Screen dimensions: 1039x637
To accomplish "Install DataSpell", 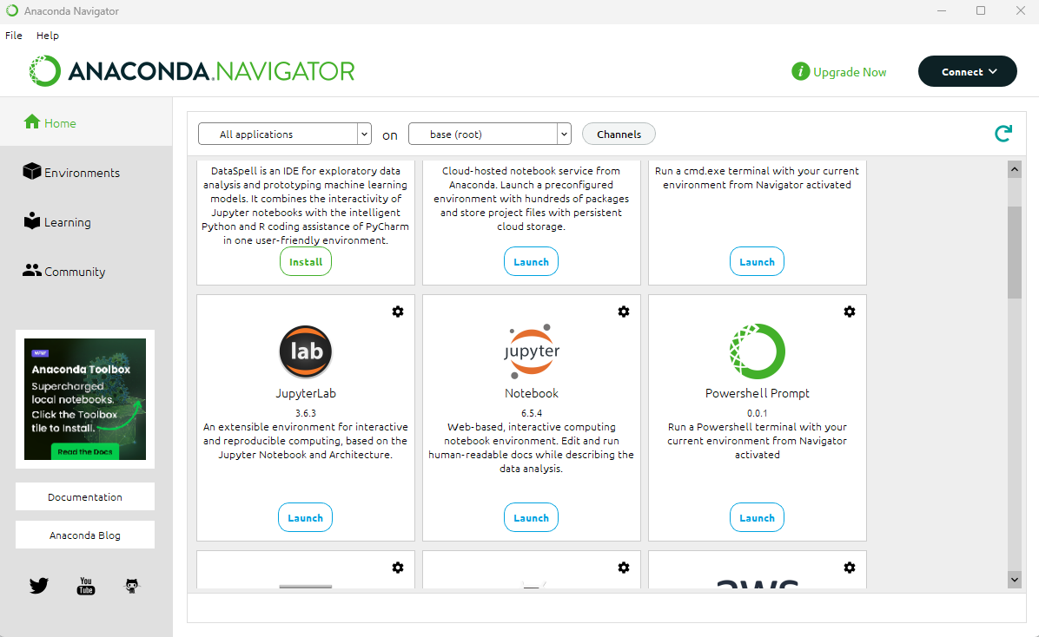I will [306, 261].
